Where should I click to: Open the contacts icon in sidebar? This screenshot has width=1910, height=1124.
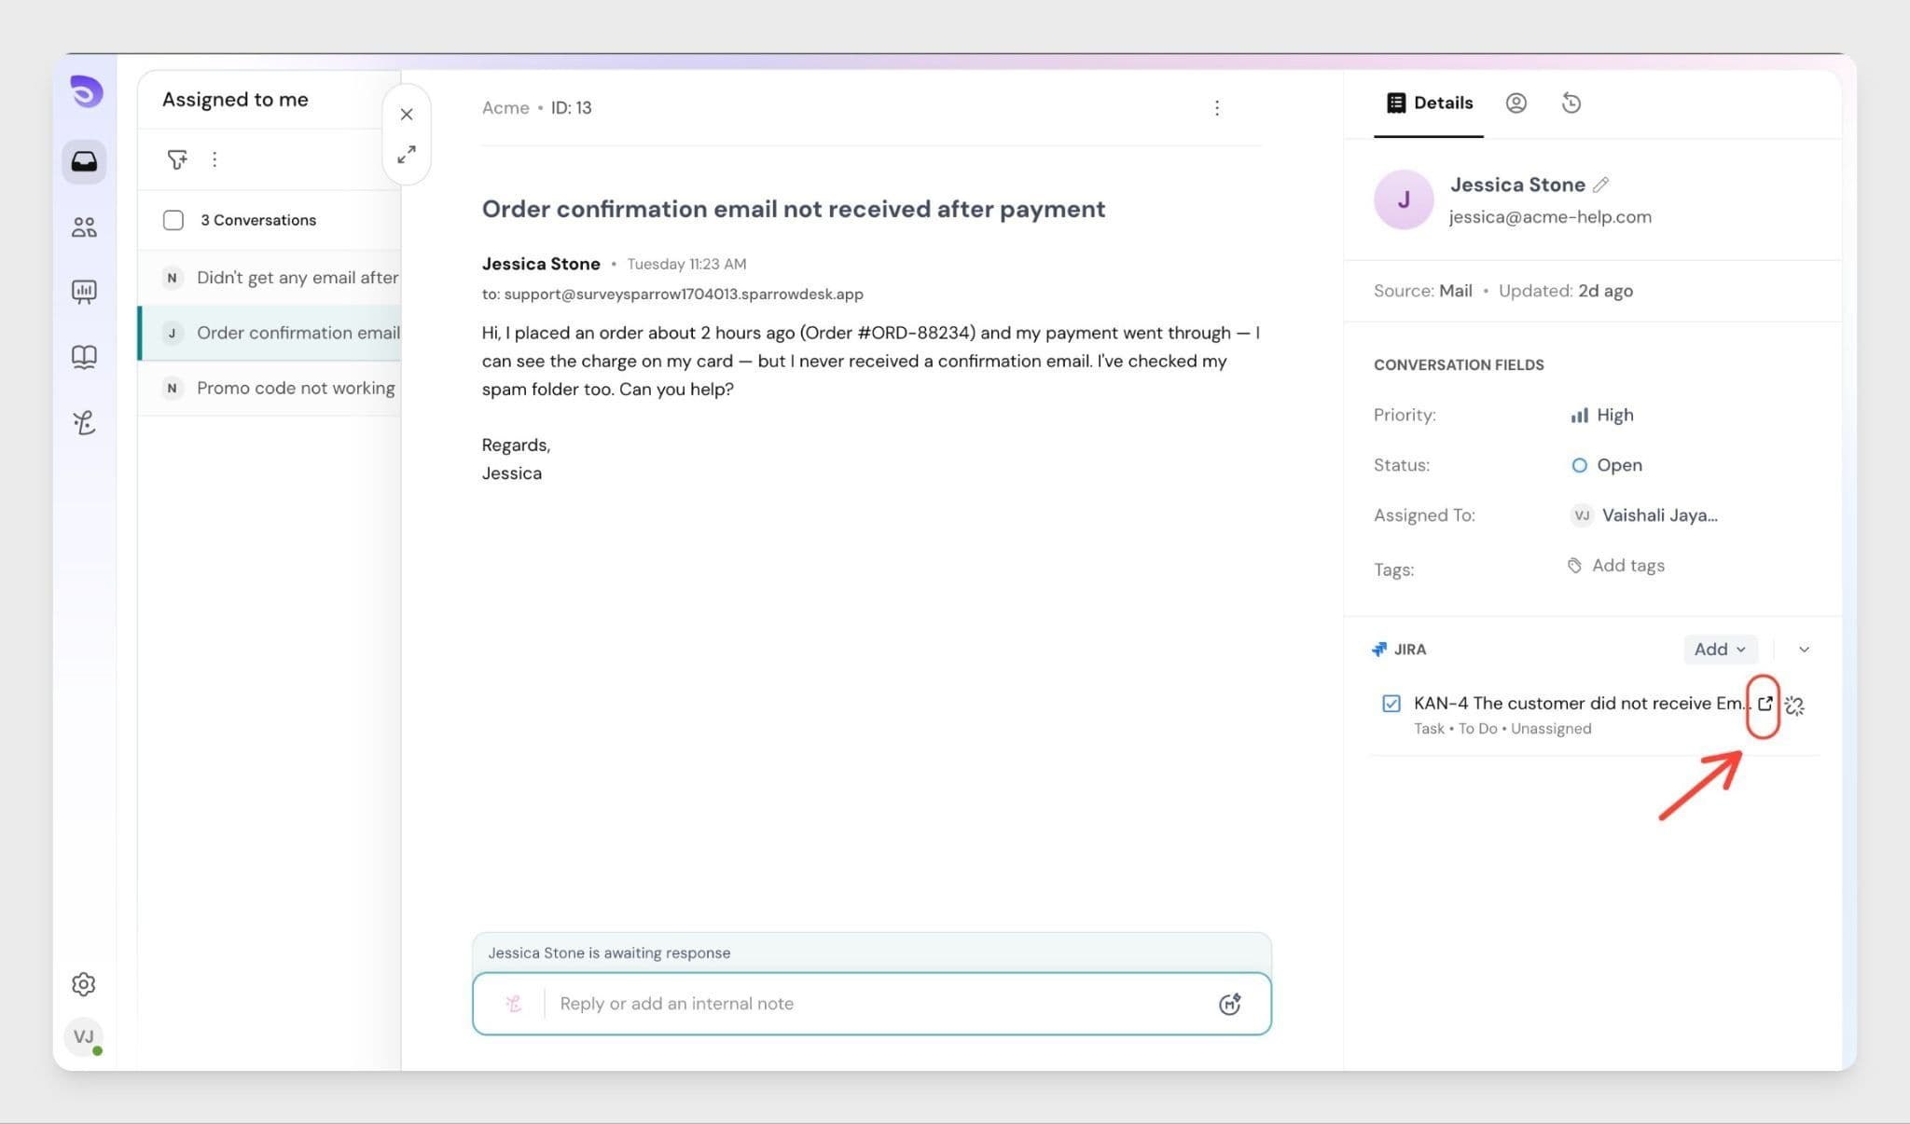click(84, 226)
